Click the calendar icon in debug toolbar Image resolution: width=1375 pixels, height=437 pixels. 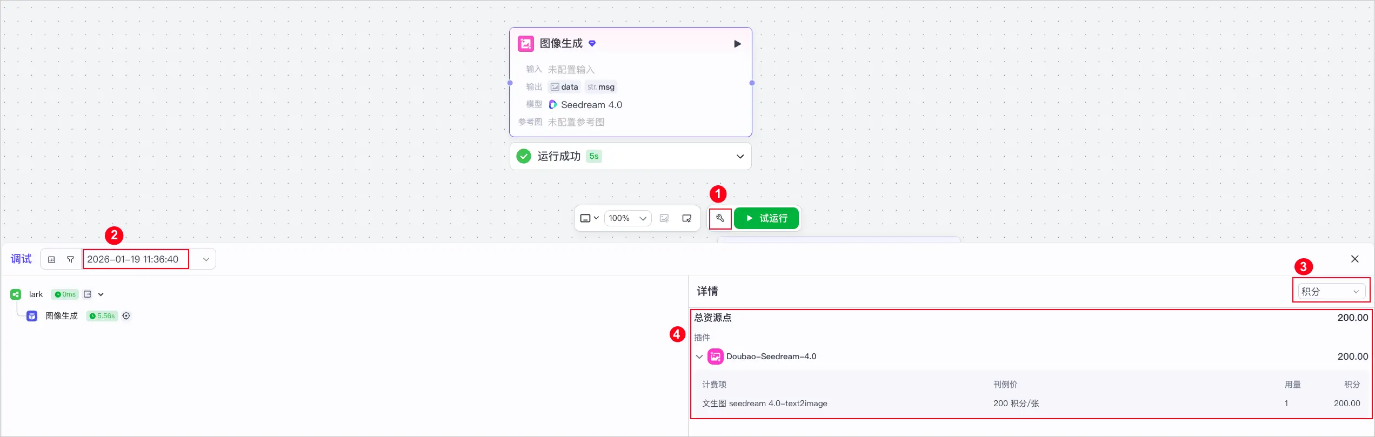(x=51, y=259)
